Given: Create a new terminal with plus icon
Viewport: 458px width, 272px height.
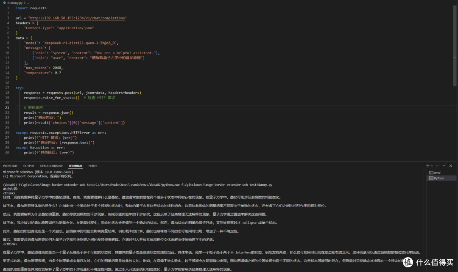Looking at the screenshot, I should click(427, 166).
